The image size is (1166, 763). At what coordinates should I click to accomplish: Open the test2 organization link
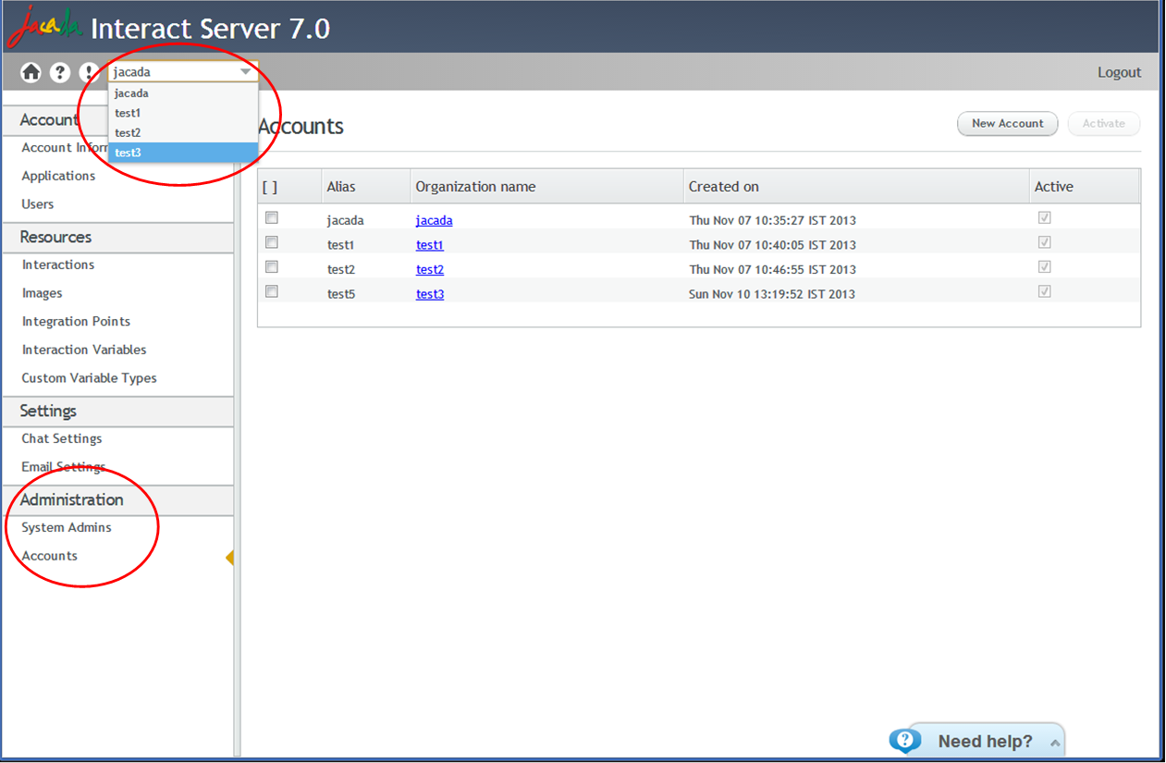pos(430,269)
